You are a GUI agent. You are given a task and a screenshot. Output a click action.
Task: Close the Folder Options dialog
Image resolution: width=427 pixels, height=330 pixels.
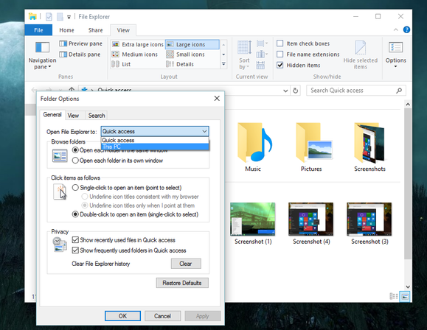point(217,99)
